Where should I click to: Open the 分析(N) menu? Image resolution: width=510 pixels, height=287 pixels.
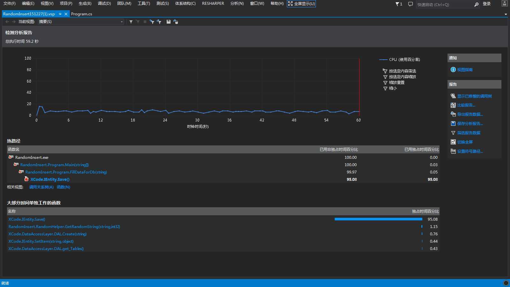[237, 4]
